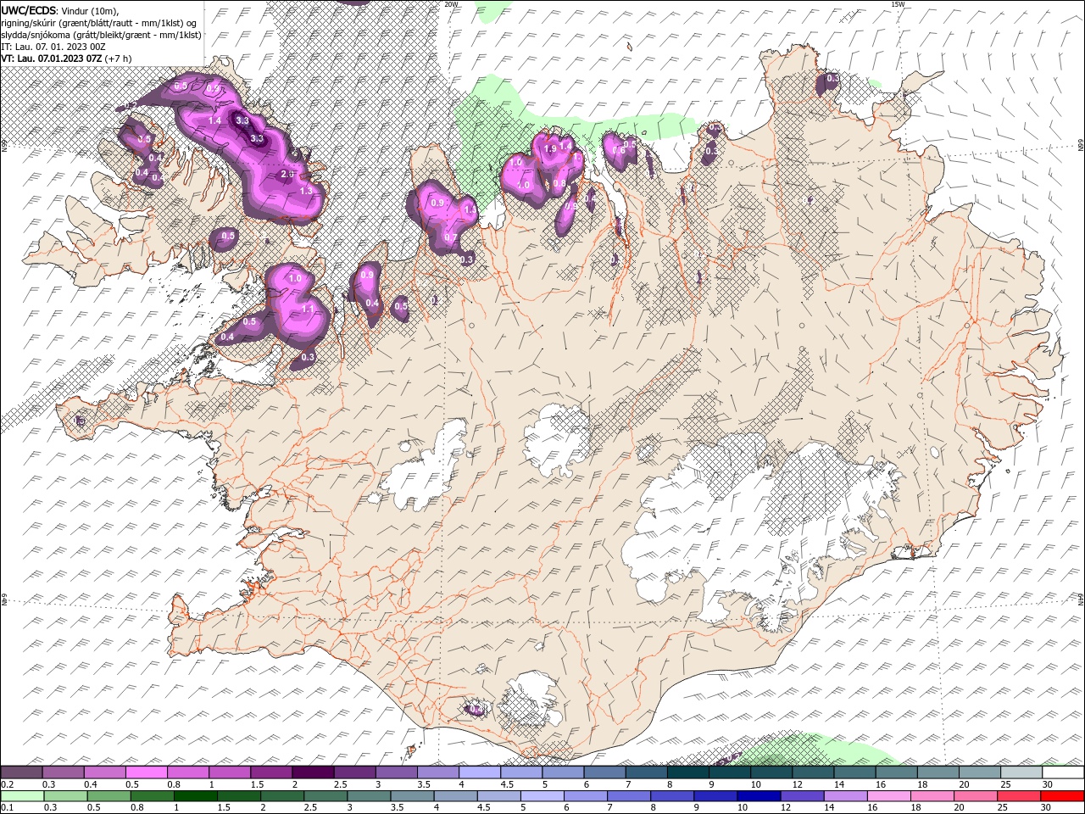Select the dark green rain swatch labeled 1
This screenshot has width=1085, height=814.
point(195,796)
